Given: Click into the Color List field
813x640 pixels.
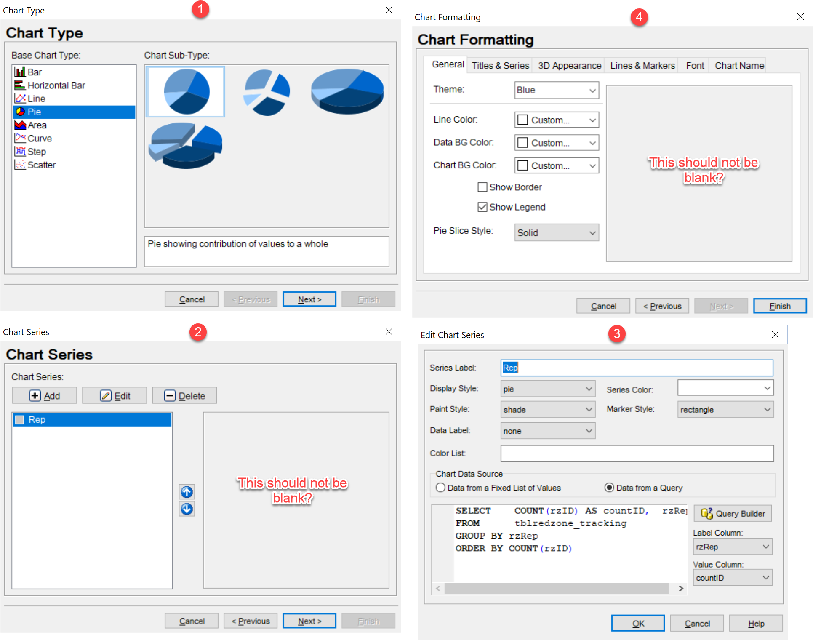Looking at the screenshot, I should tap(637, 453).
